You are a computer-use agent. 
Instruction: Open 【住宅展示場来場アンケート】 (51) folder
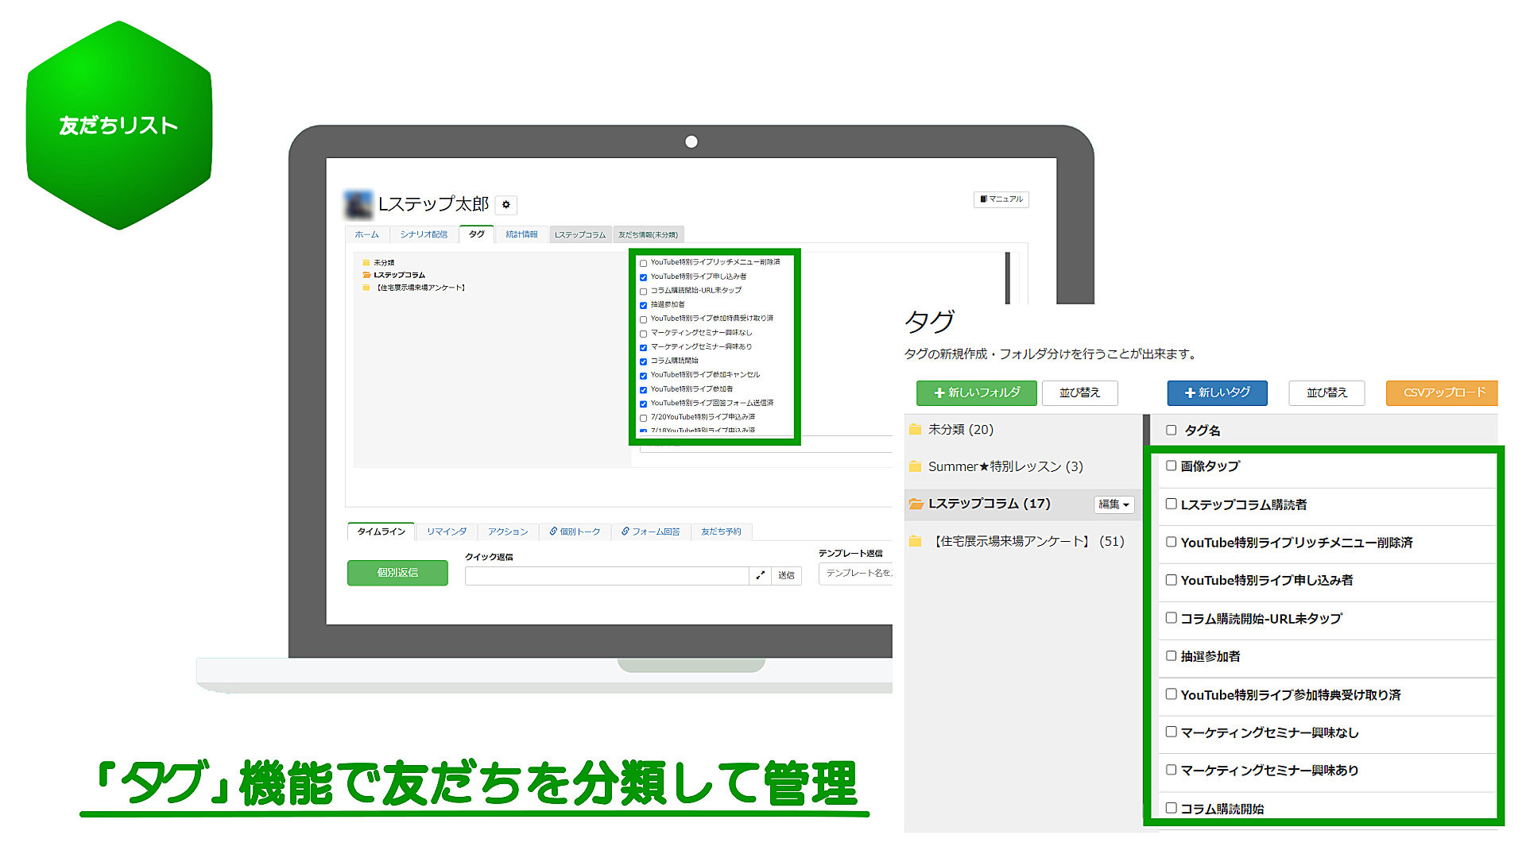point(1017,542)
